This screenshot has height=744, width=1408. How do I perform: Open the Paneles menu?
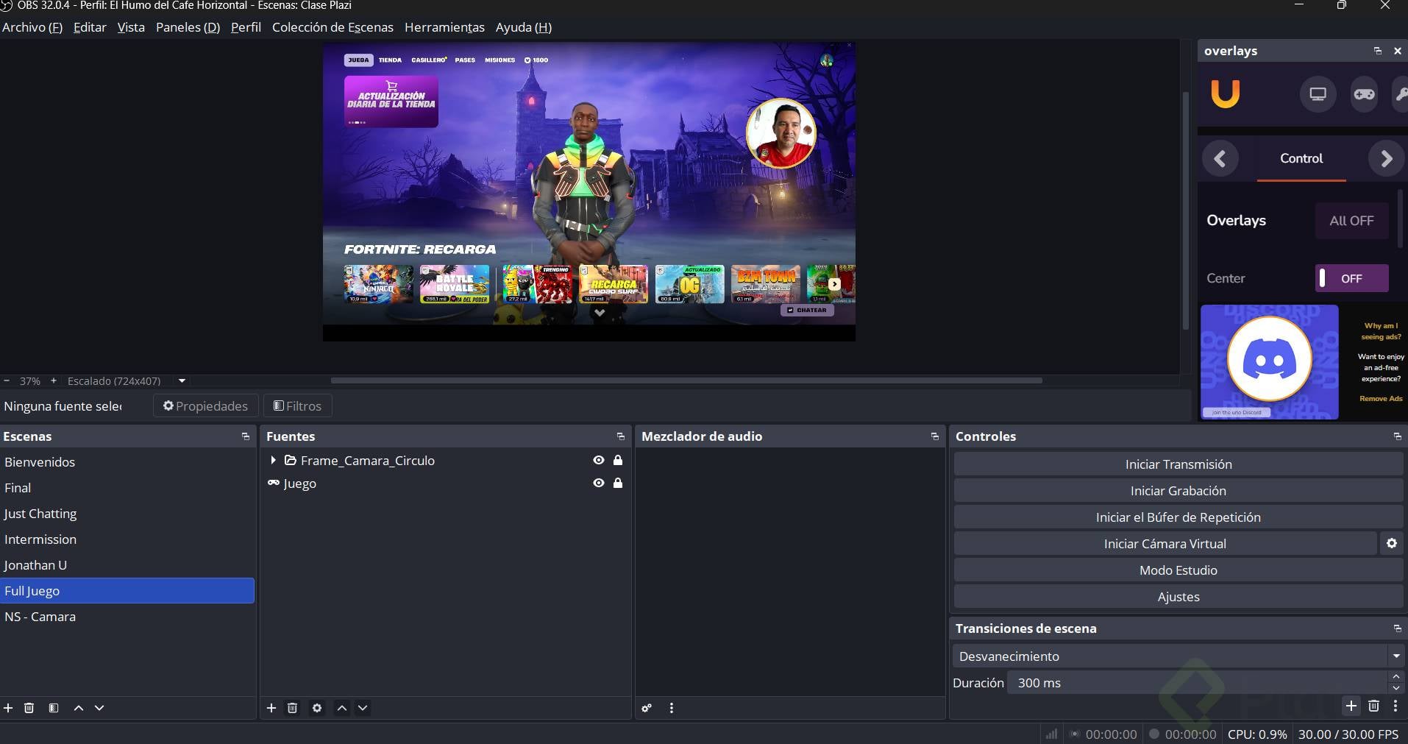pos(188,27)
